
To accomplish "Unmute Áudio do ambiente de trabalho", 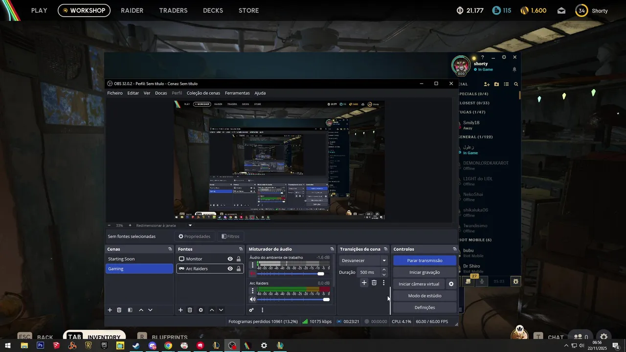I will 253,274.
